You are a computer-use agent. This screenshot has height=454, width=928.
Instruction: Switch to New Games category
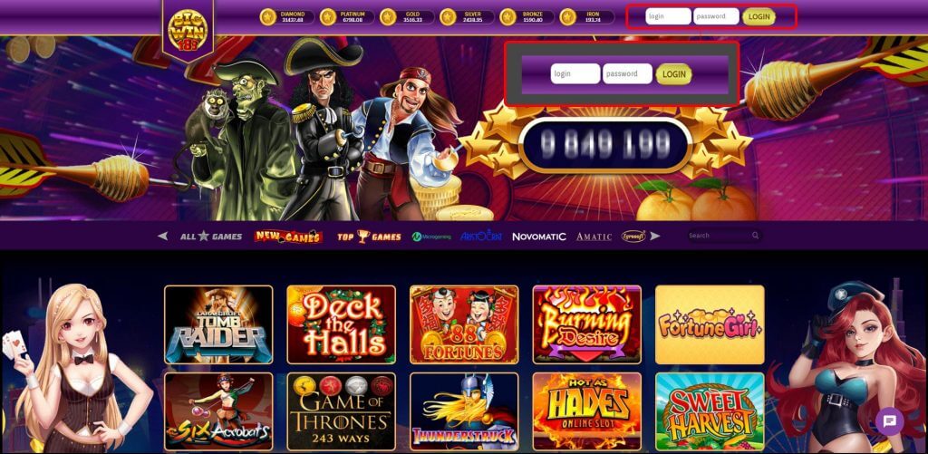tap(288, 237)
